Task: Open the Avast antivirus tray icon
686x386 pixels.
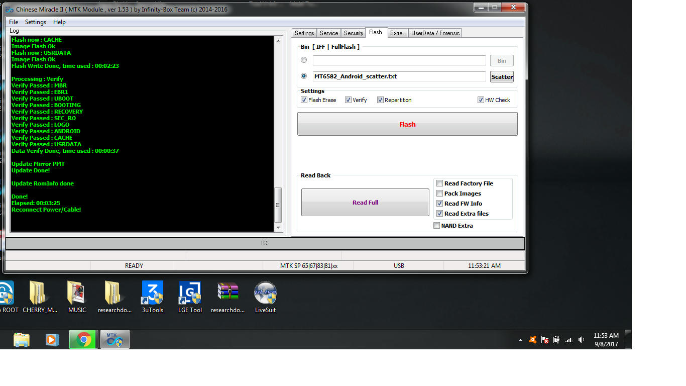Action: tap(533, 340)
